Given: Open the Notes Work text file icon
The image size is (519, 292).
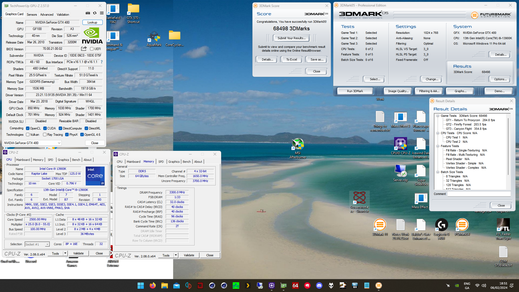Looking at the screenshot, I should click(x=400, y=229).
